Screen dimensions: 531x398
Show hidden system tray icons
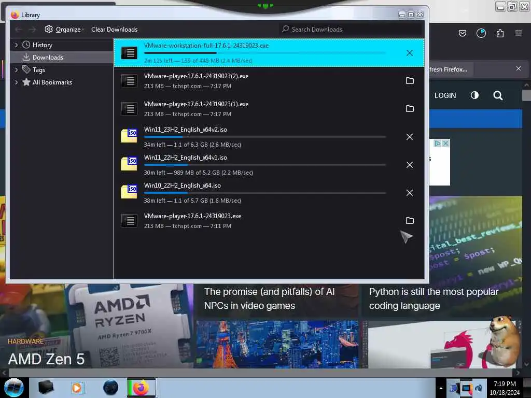point(441,389)
